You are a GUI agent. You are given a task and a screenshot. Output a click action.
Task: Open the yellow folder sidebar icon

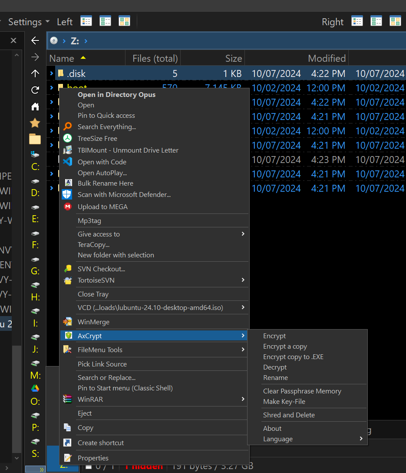click(x=35, y=139)
